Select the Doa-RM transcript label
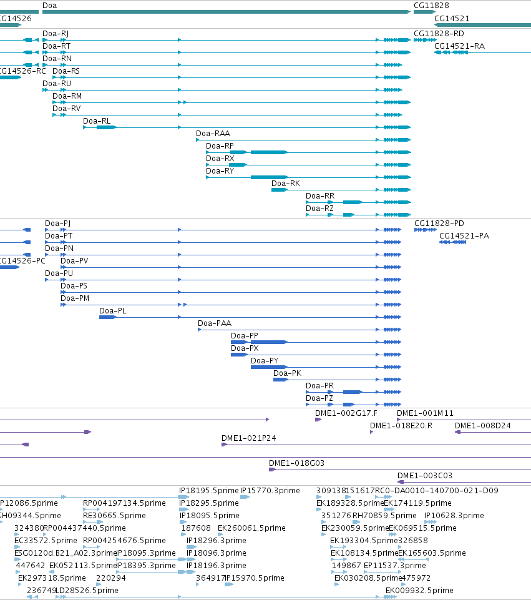The width and height of the screenshot is (531, 600). 67,96
